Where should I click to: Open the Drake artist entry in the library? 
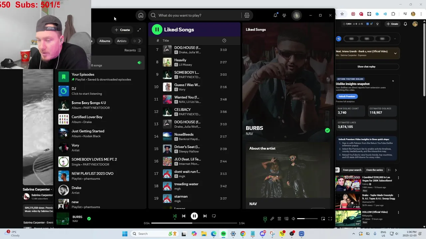pos(99,190)
